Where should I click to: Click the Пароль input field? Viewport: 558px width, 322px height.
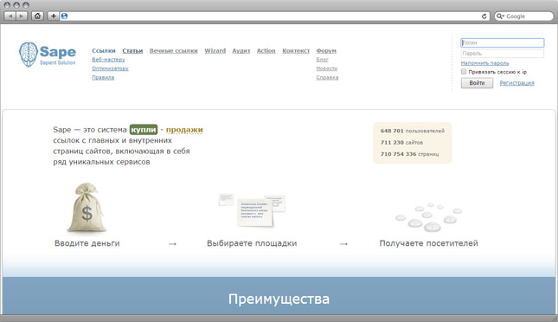503,54
